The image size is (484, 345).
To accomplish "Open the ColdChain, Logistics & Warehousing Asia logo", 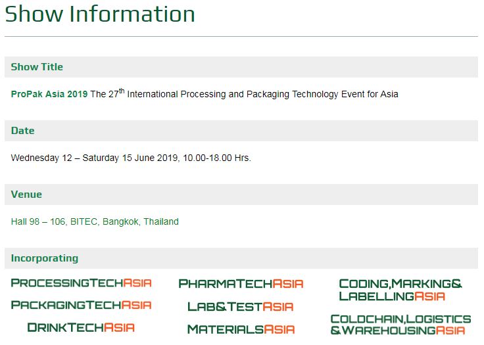I will [x=400, y=325].
